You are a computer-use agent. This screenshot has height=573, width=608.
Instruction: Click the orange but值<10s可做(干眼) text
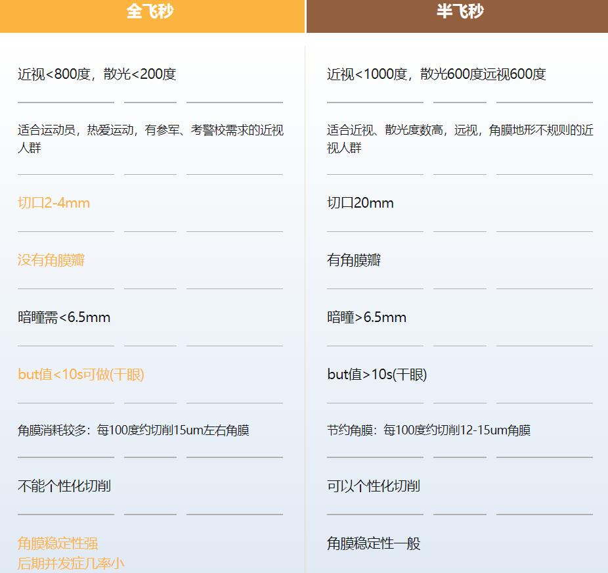(x=81, y=375)
